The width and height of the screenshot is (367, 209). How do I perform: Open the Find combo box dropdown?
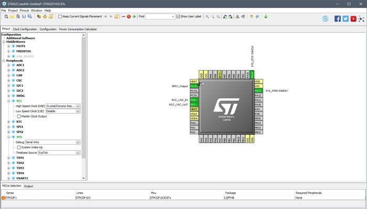coord(173,17)
